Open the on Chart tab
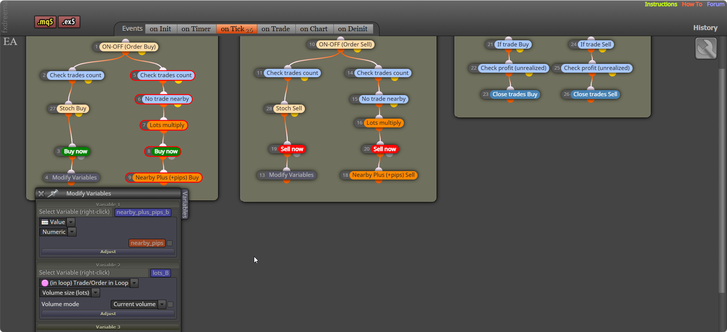Screen dimensions: 727x332 pos(314,29)
